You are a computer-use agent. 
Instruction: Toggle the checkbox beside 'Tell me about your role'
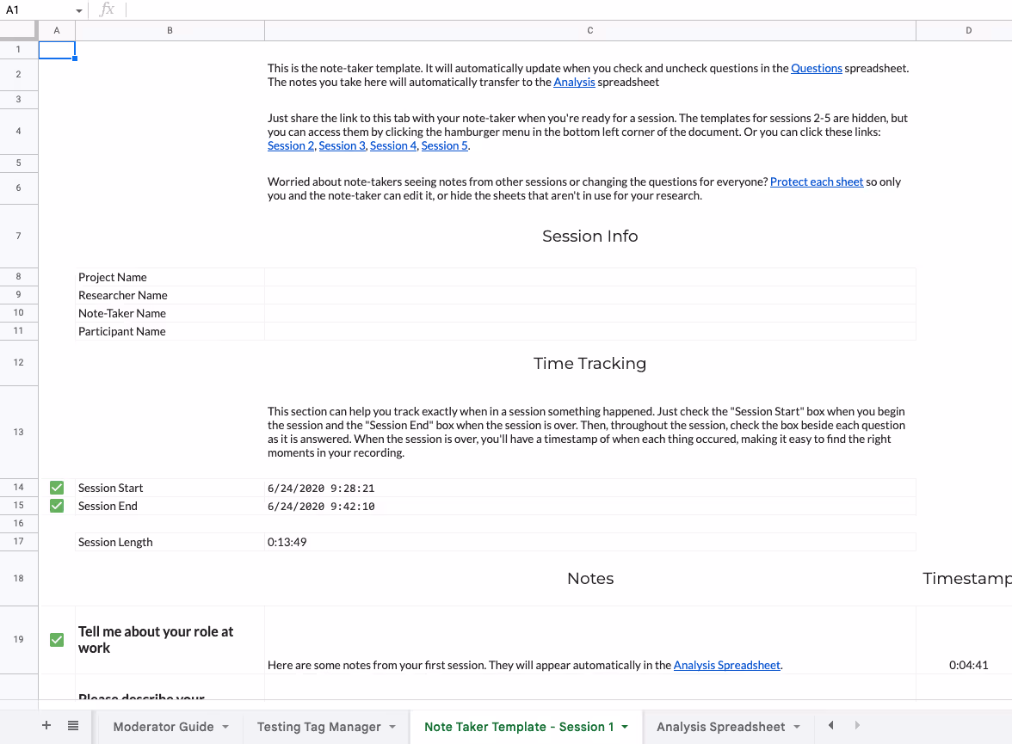pos(56,640)
